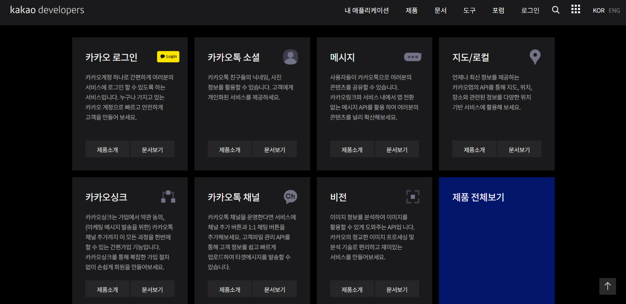Click the KakaoTalk Channel Ch icon
This screenshot has height=304, width=626.
click(290, 197)
